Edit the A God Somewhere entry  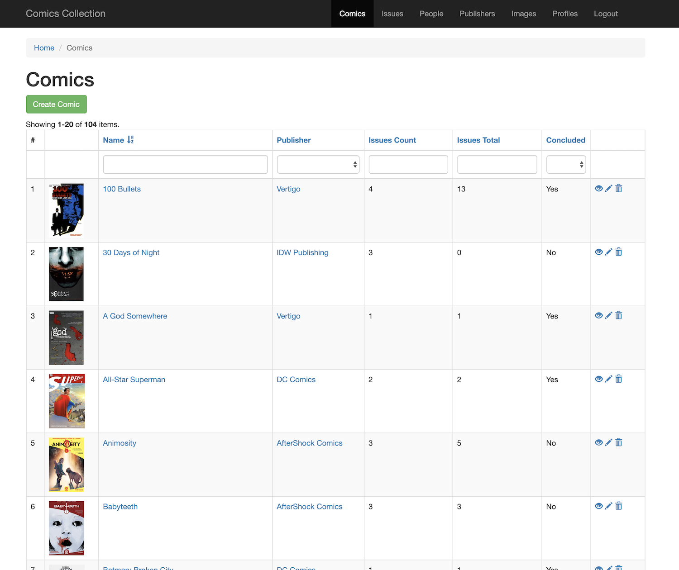tap(609, 316)
